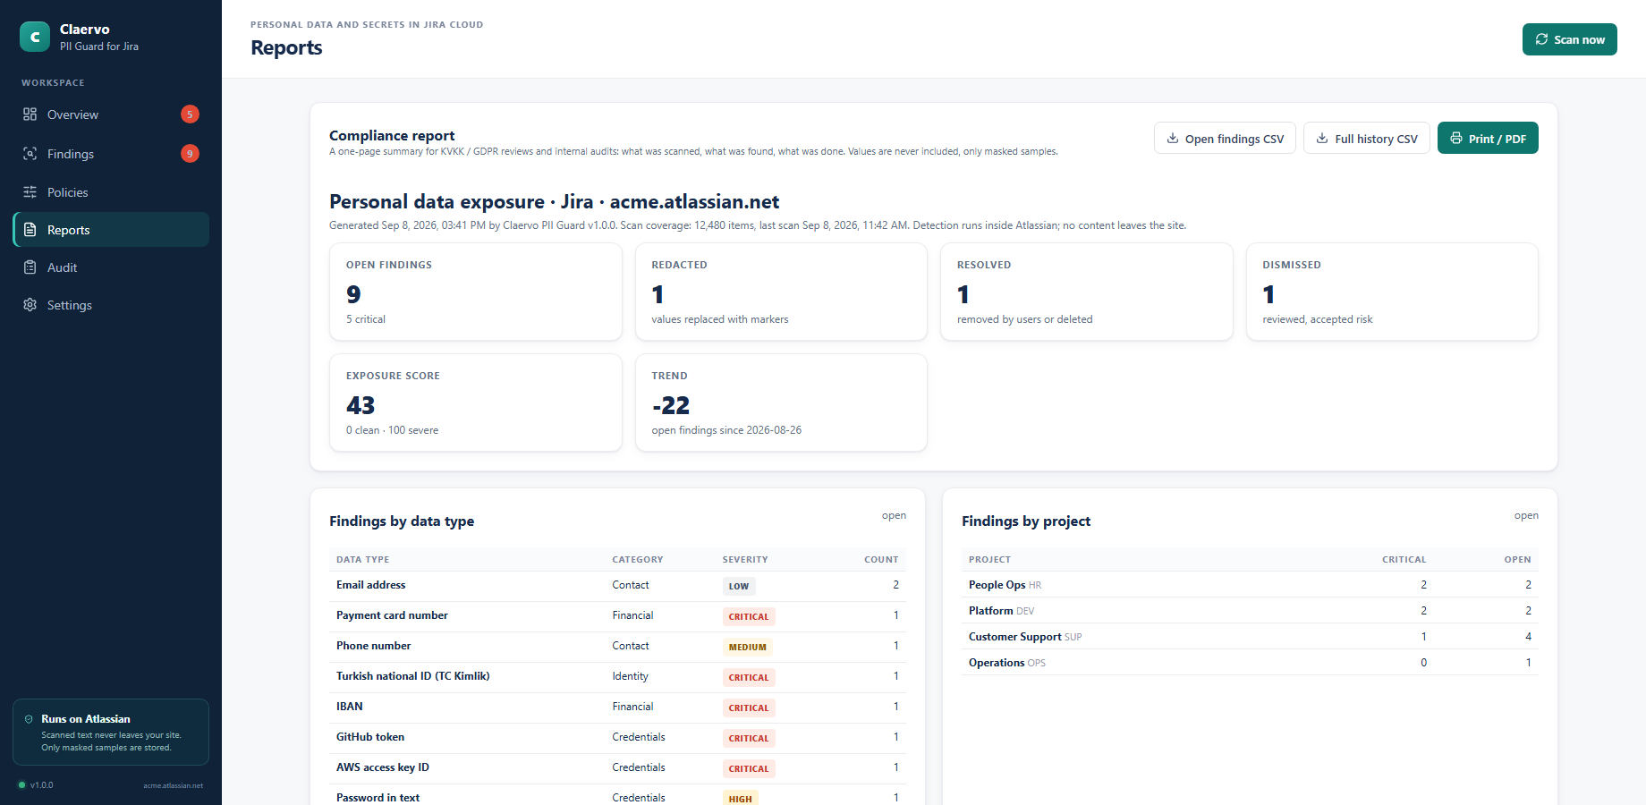1646x805 pixels.
Task: Click the Customer Support SUP project row
Action: pyautogui.click(x=1250, y=637)
